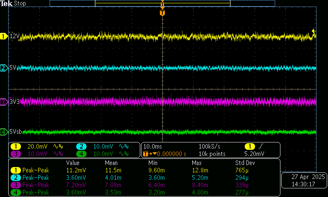328x197 pixels.
Task: Click the 5Vsb waveform label
Action: [x=16, y=132]
